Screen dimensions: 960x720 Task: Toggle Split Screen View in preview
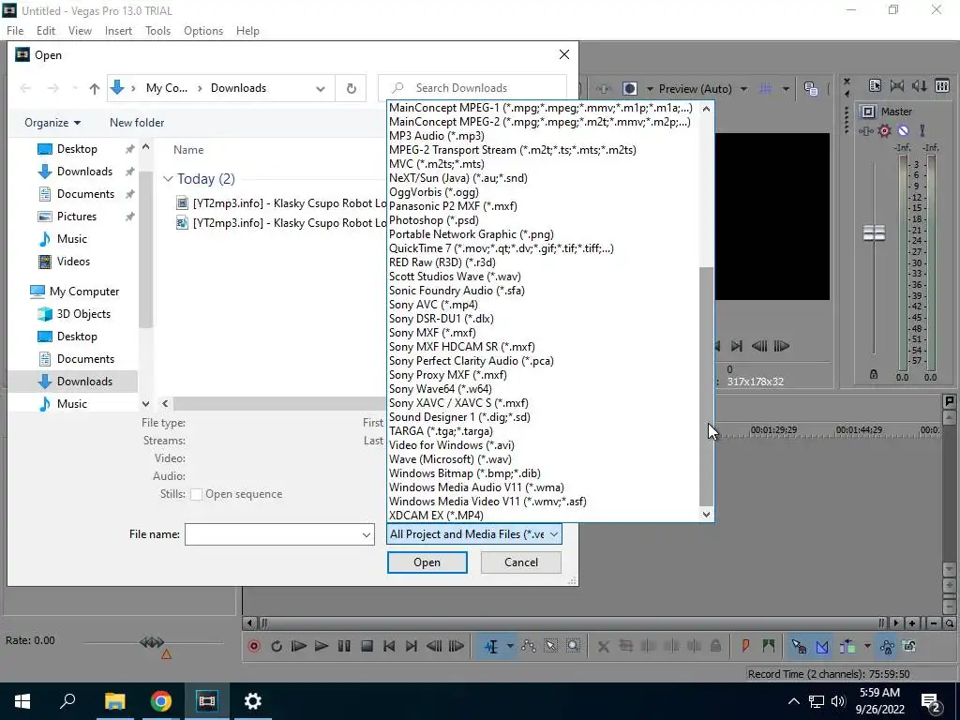(x=629, y=89)
